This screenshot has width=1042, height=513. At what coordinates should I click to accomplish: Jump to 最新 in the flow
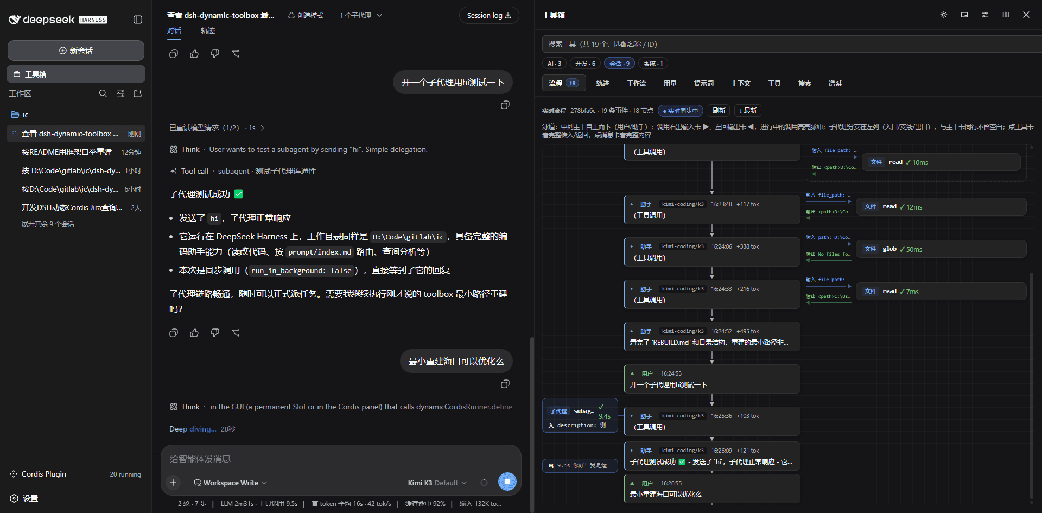(748, 111)
